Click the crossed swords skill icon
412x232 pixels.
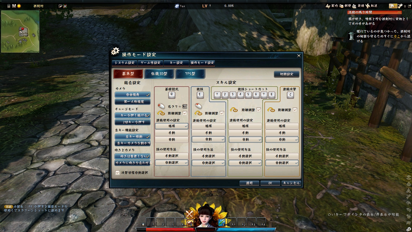click(x=189, y=214)
